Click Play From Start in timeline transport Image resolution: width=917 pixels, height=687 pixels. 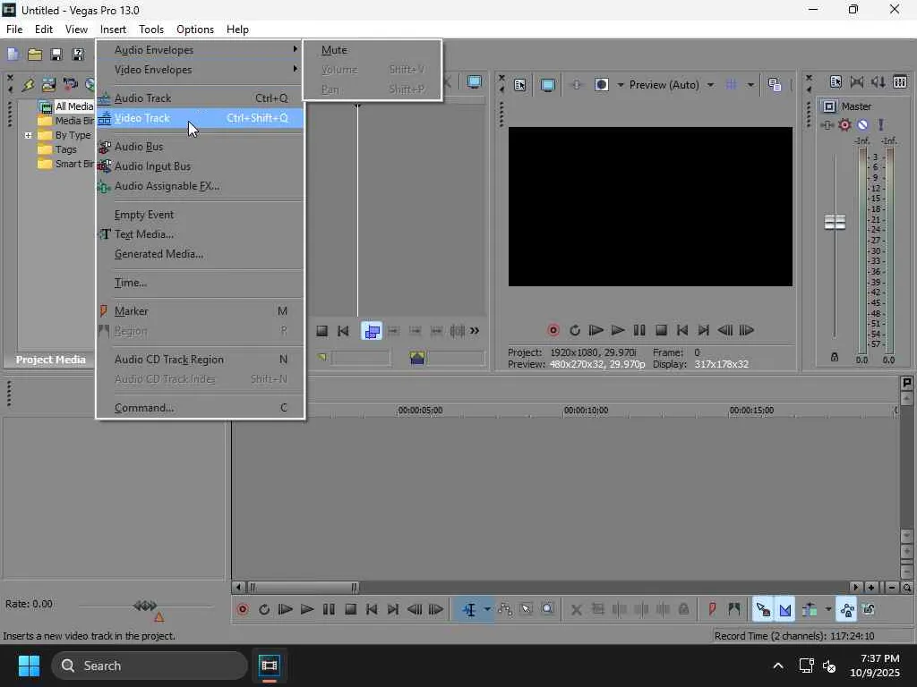tap(286, 609)
